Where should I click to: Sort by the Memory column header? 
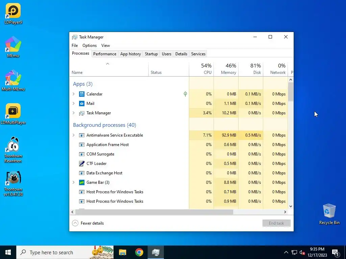(x=226, y=69)
